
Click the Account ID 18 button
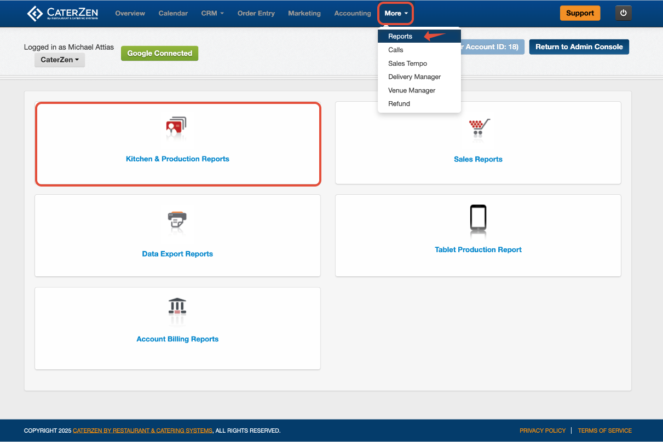pyautogui.click(x=493, y=46)
